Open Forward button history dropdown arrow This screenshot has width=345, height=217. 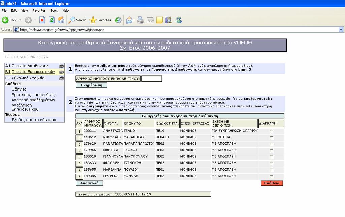click(x=35, y=20)
